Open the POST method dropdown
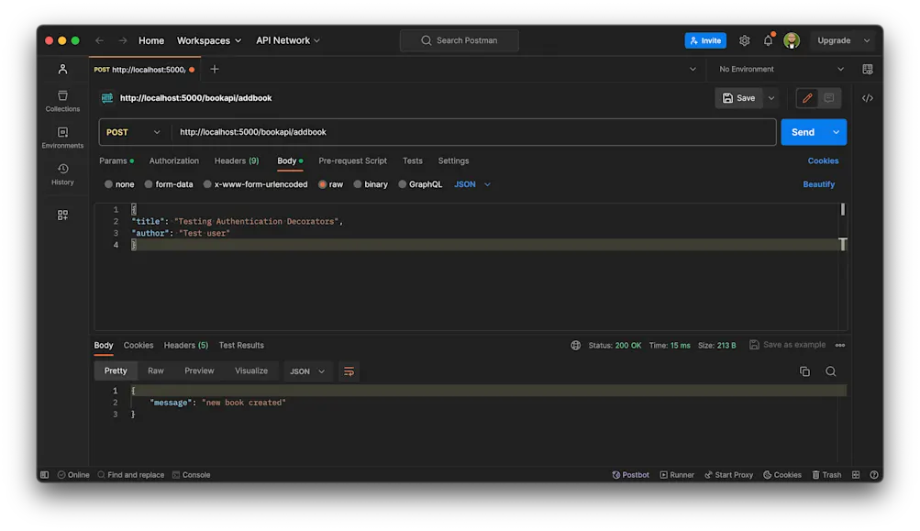Screen dimensions: 920x531 click(133, 132)
